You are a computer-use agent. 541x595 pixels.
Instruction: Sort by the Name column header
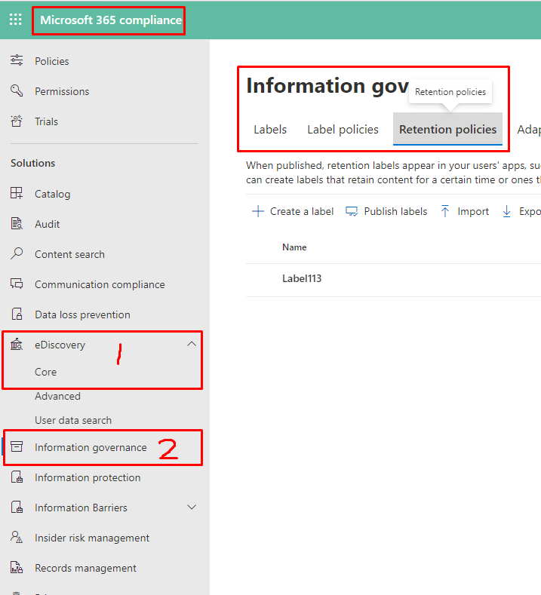[294, 247]
